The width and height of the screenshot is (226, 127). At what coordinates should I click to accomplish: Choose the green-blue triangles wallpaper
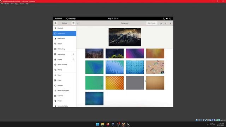pyautogui.click(x=94, y=67)
